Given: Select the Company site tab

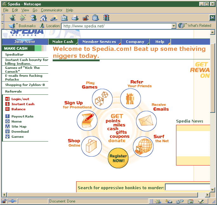Looking at the screenshot, I should click(x=135, y=42).
